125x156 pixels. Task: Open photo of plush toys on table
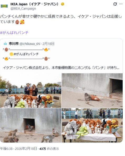click(92, 125)
